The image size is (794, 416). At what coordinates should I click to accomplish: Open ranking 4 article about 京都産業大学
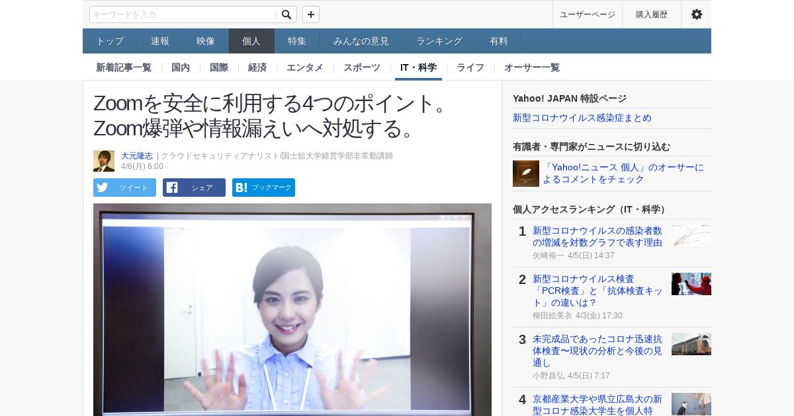coord(597,405)
